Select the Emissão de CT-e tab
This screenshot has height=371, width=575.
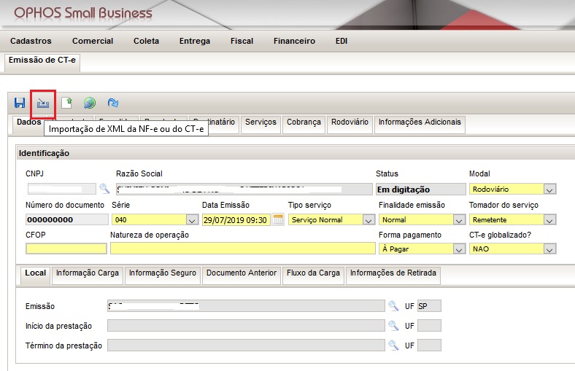coord(42,62)
